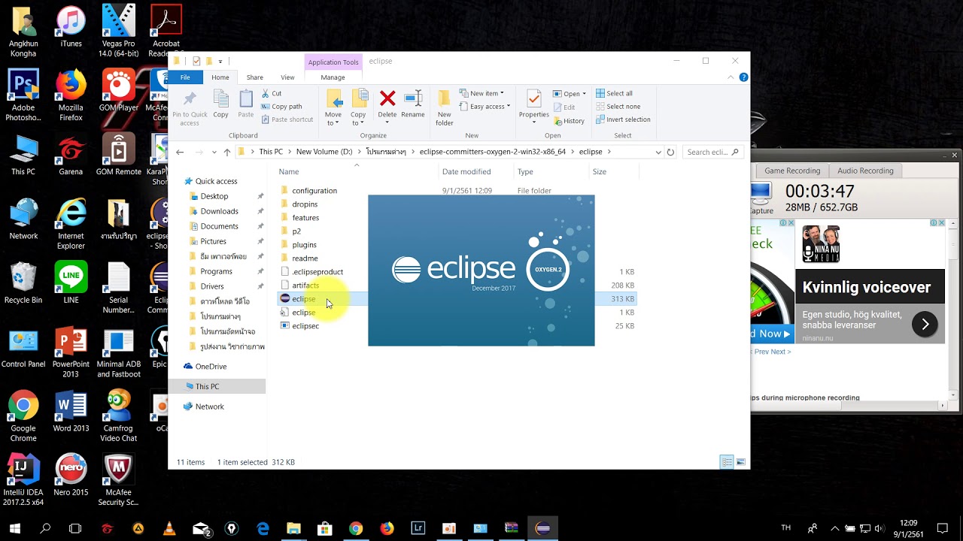This screenshot has width=963, height=541.
Task: Click Pin to Quick access icon
Action: point(190,98)
